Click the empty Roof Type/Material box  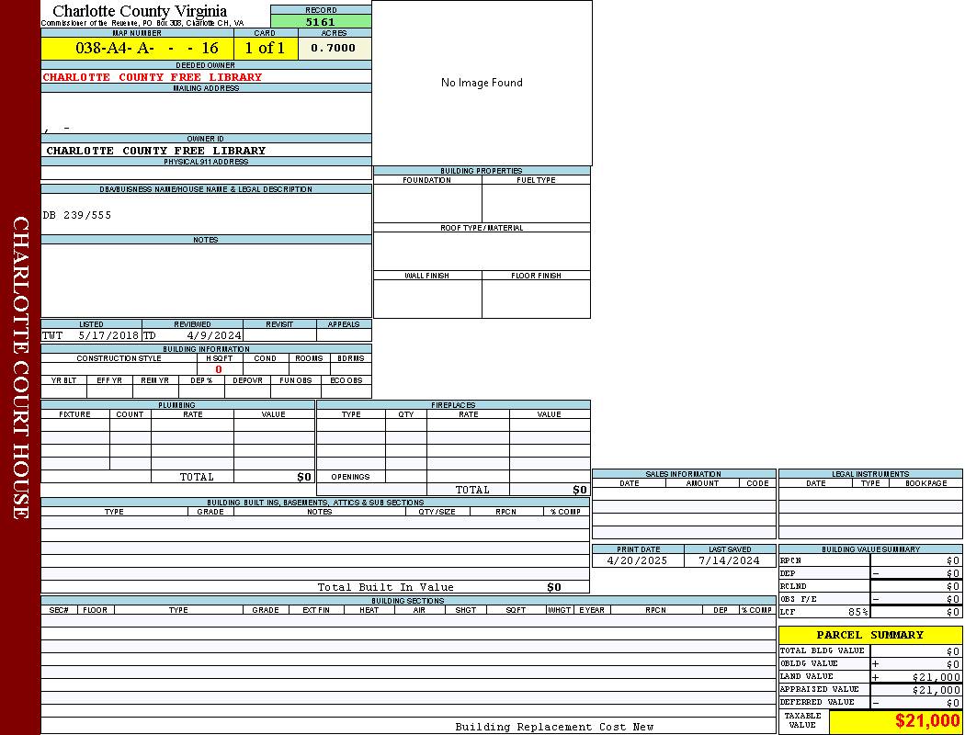pos(482,251)
